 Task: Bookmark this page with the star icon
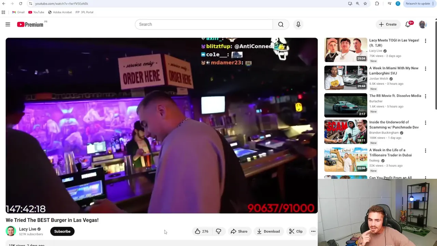365,3
